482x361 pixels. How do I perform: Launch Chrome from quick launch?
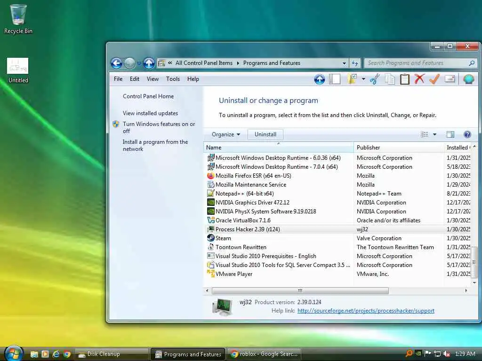coord(67,354)
